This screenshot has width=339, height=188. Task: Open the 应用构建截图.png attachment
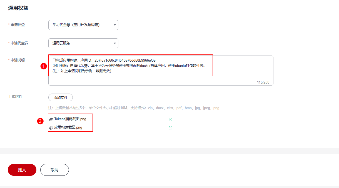68,127
